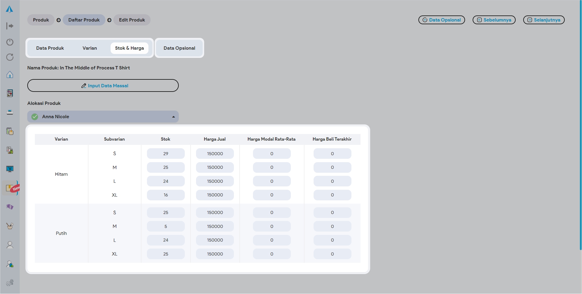Click the purple discount tag icon
Image resolution: width=582 pixels, height=294 pixels.
(10, 207)
